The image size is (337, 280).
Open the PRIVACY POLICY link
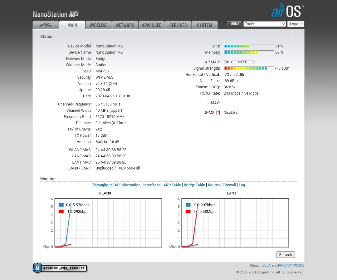click(x=291, y=265)
